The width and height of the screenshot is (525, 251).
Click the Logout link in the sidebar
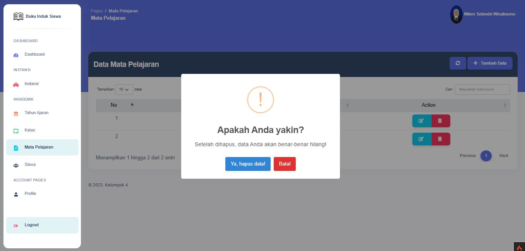[31, 225]
